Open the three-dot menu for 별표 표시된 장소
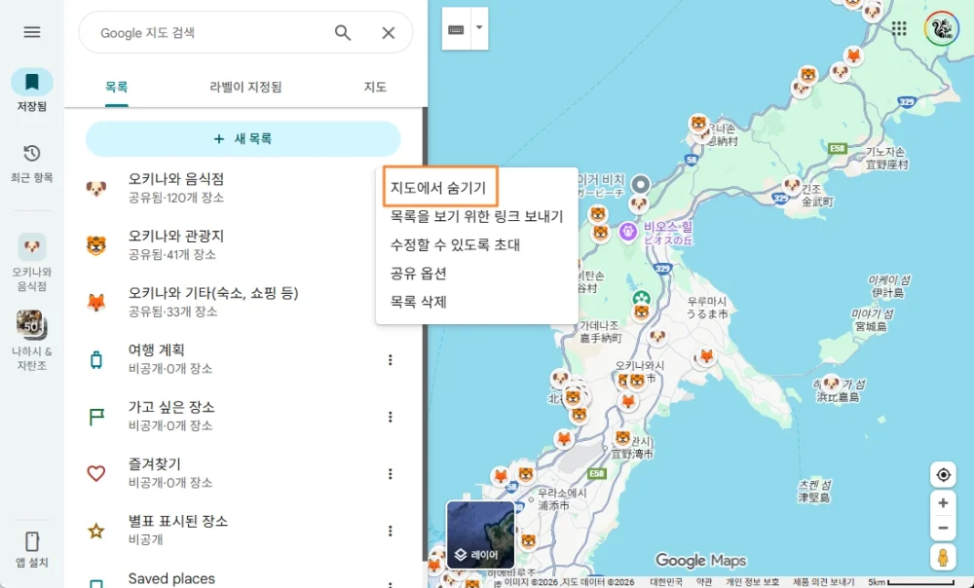Viewport: 974px width, 588px height. (x=390, y=530)
